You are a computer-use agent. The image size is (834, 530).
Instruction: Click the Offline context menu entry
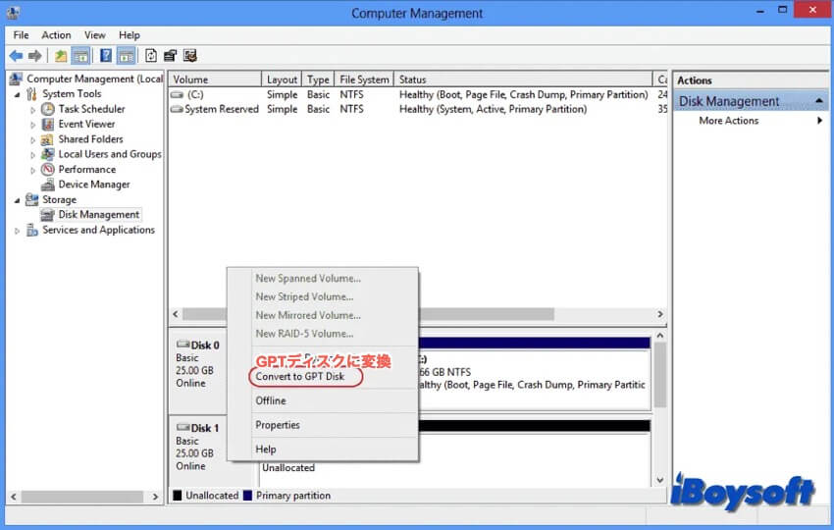[x=271, y=400]
